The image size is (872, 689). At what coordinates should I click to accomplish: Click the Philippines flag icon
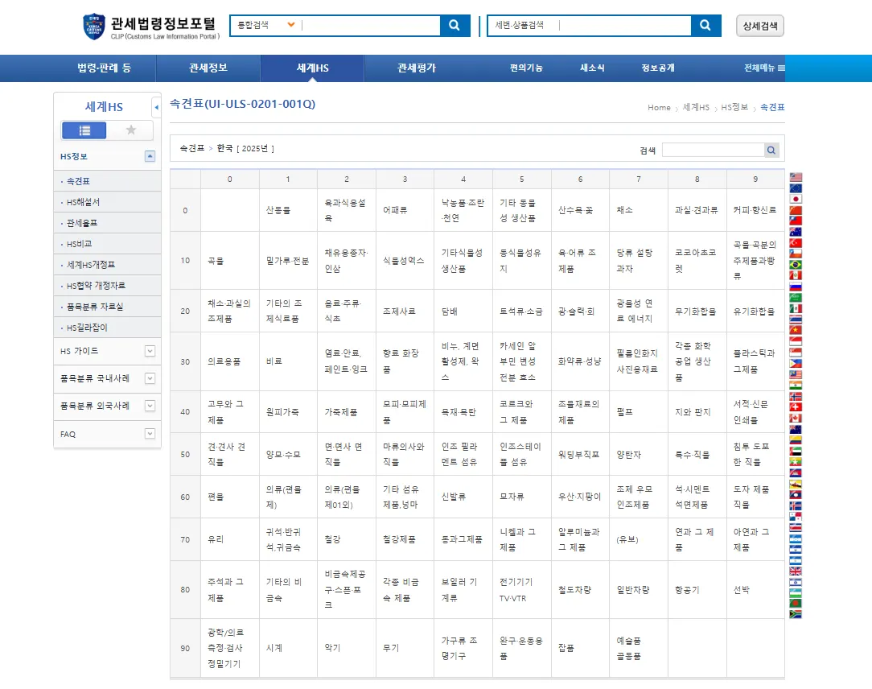tap(796, 363)
